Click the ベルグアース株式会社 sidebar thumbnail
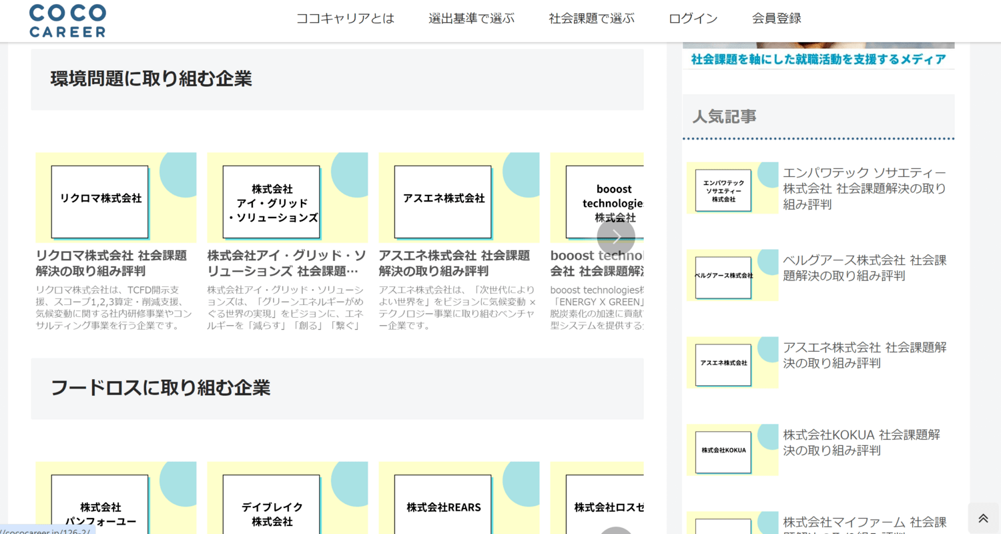1001x534 pixels. (x=732, y=276)
